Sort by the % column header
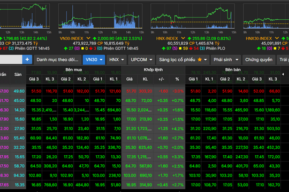Viewport: 289px width, 192px height. tap(177, 79)
